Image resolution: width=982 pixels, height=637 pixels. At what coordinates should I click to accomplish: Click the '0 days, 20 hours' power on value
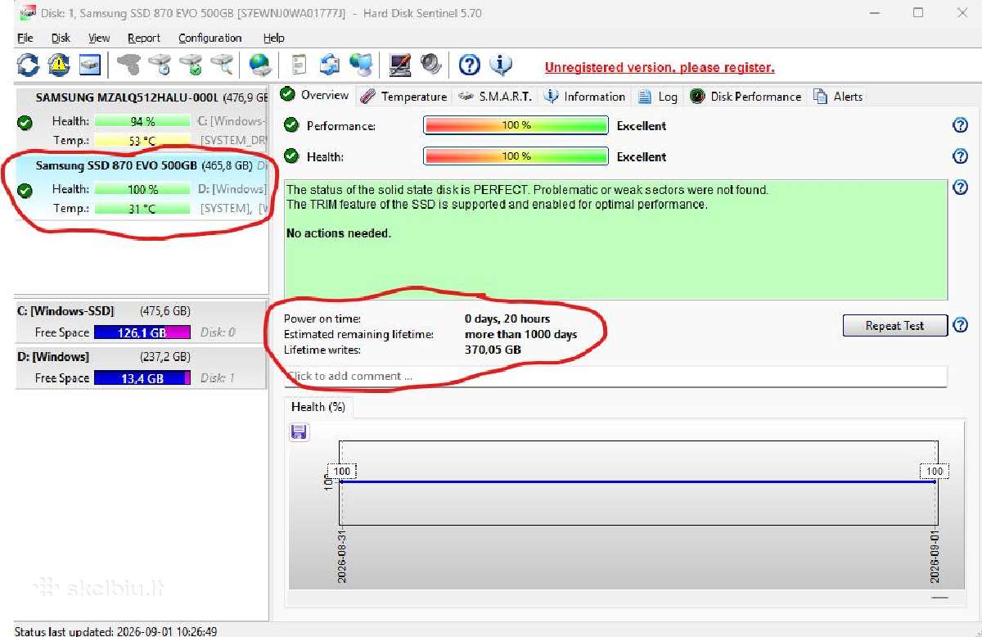point(507,318)
